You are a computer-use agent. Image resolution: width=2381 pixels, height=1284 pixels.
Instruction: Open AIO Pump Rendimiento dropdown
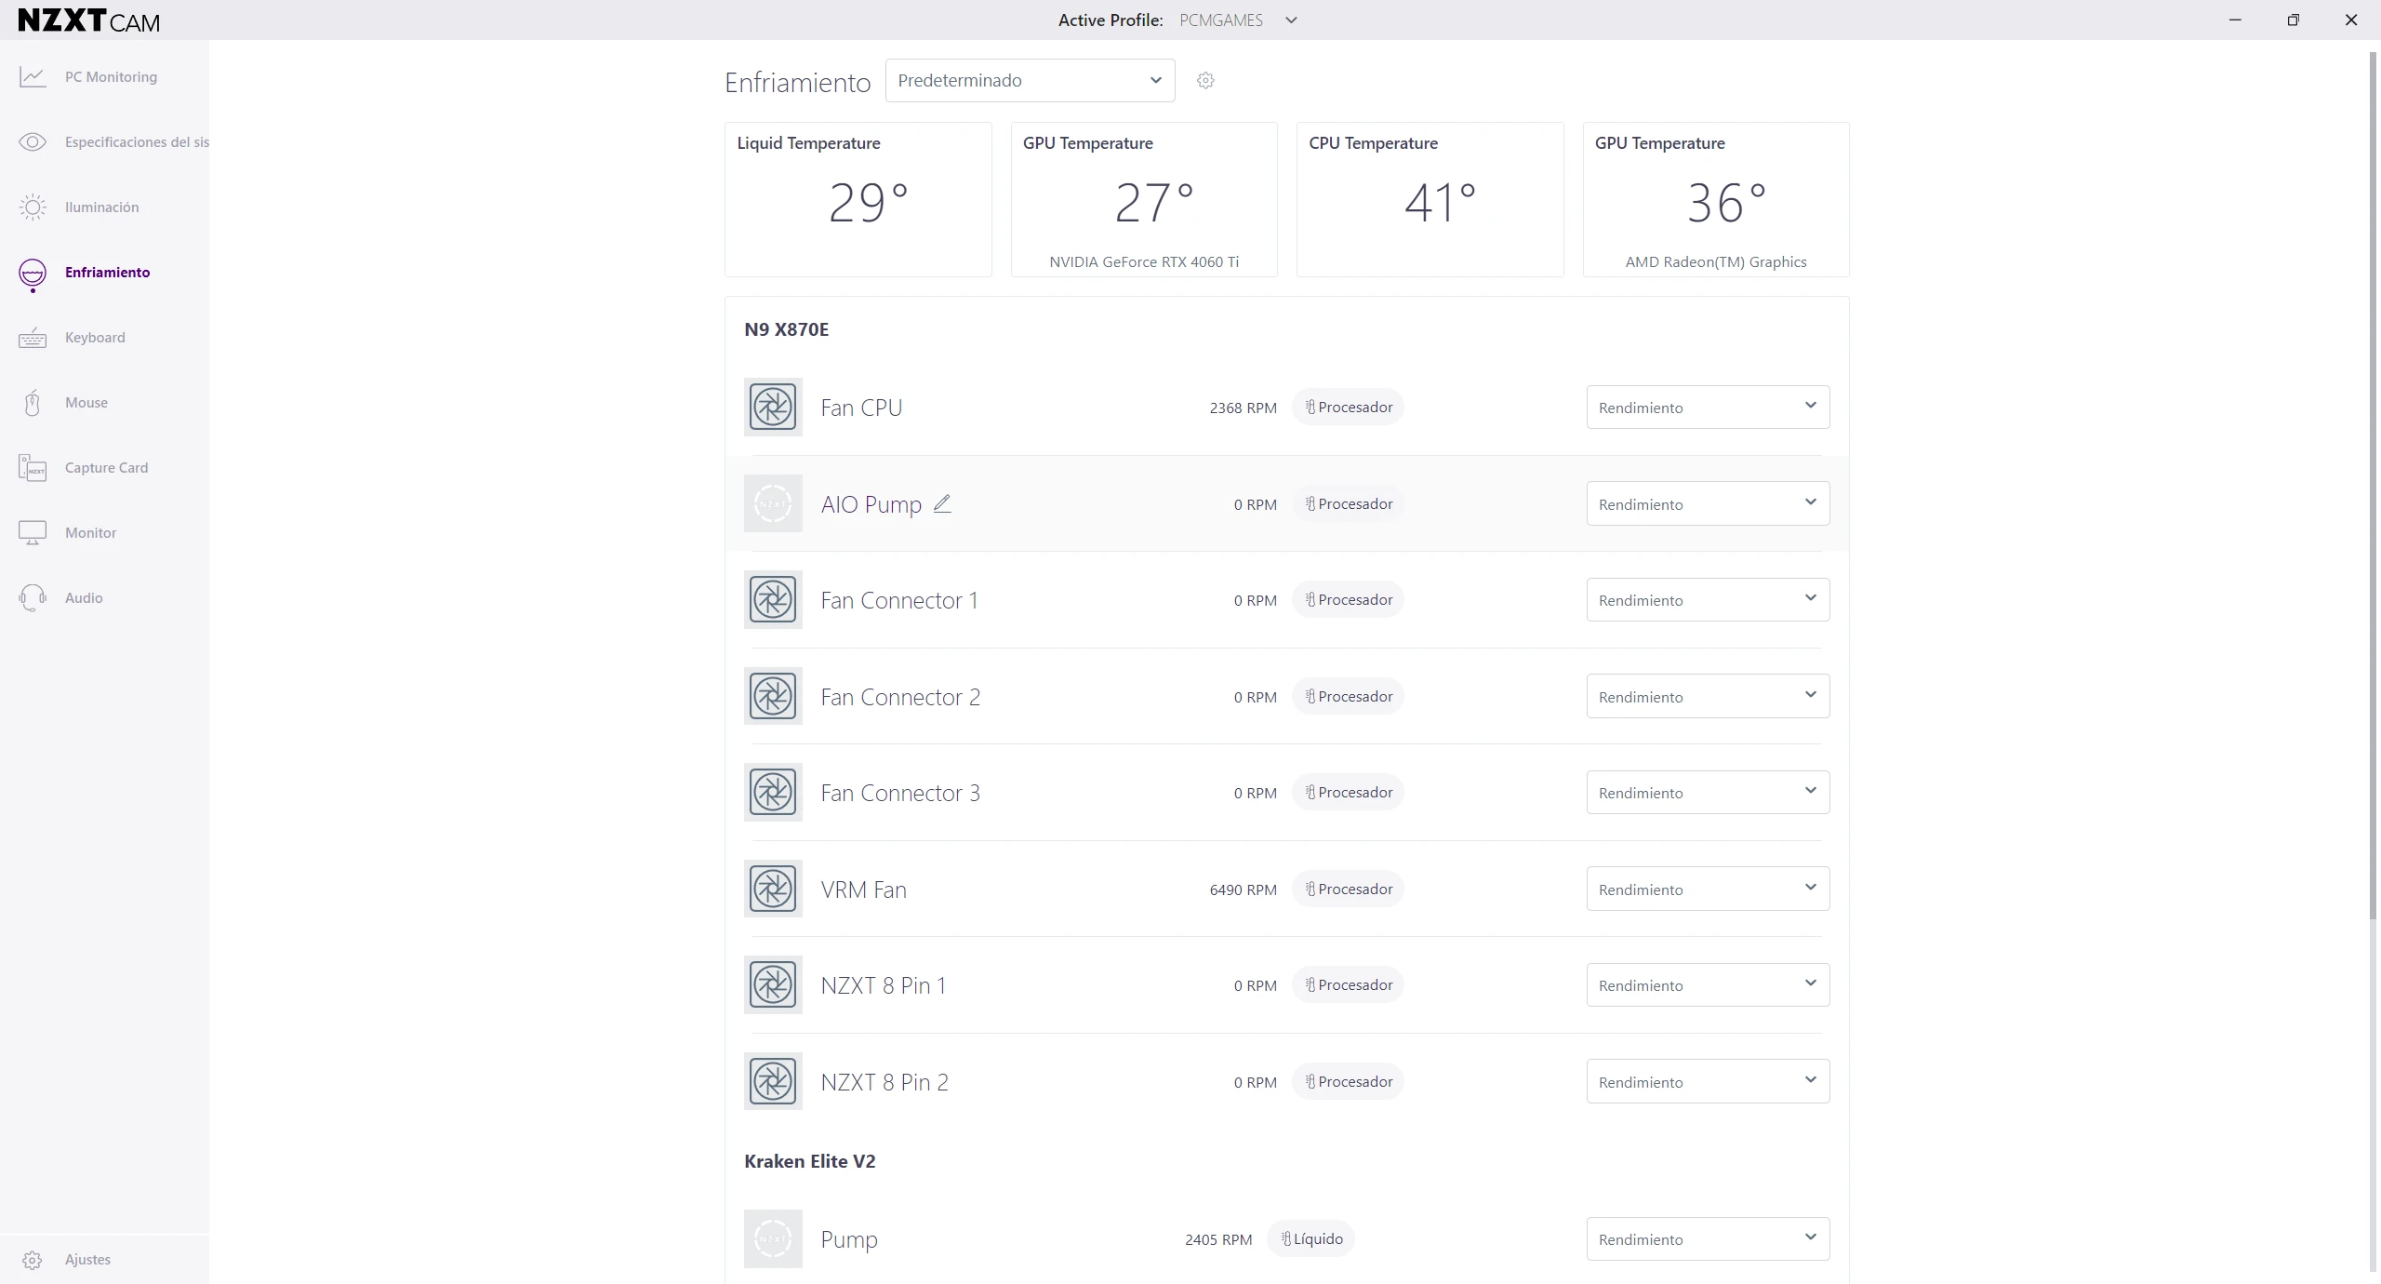(1708, 503)
